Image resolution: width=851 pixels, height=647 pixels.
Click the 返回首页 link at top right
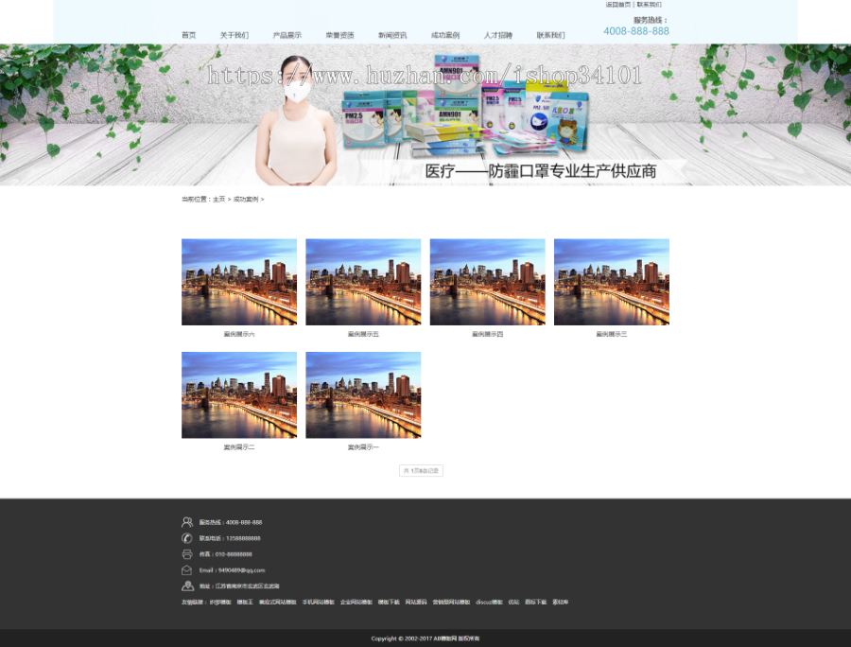pyautogui.click(x=618, y=5)
